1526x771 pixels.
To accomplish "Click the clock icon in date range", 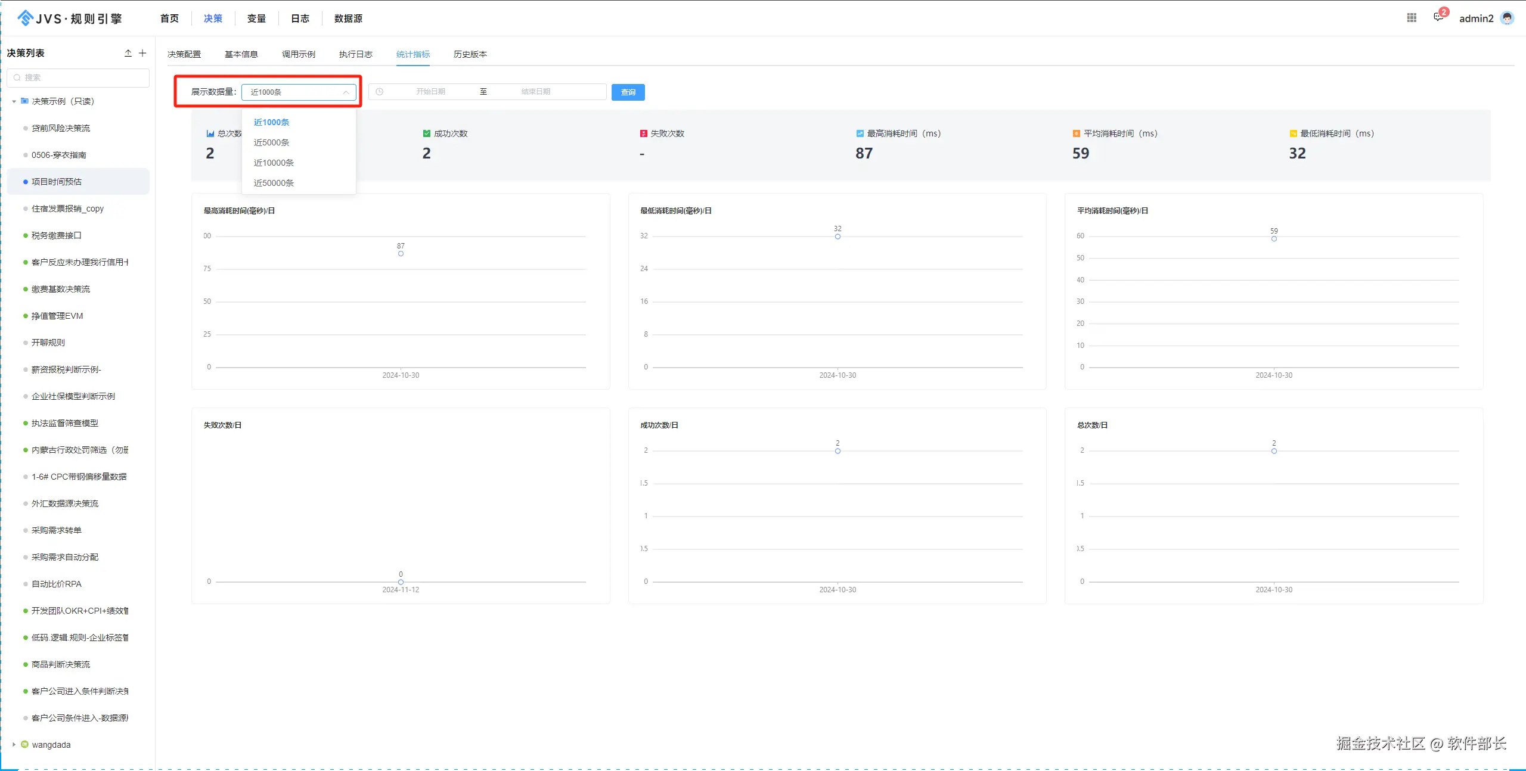I will (380, 92).
